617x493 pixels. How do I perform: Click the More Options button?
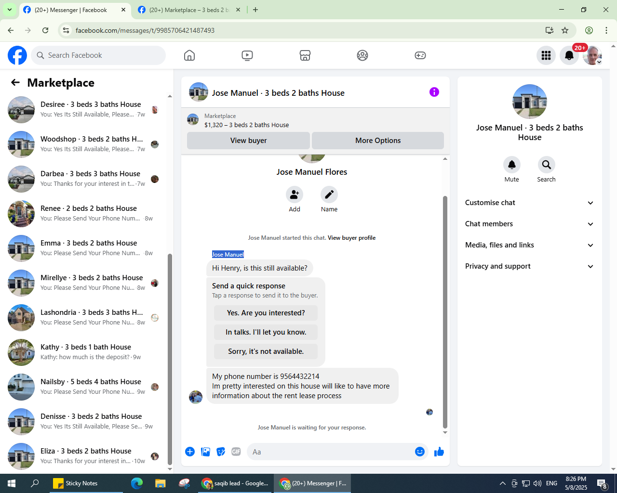point(378,141)
